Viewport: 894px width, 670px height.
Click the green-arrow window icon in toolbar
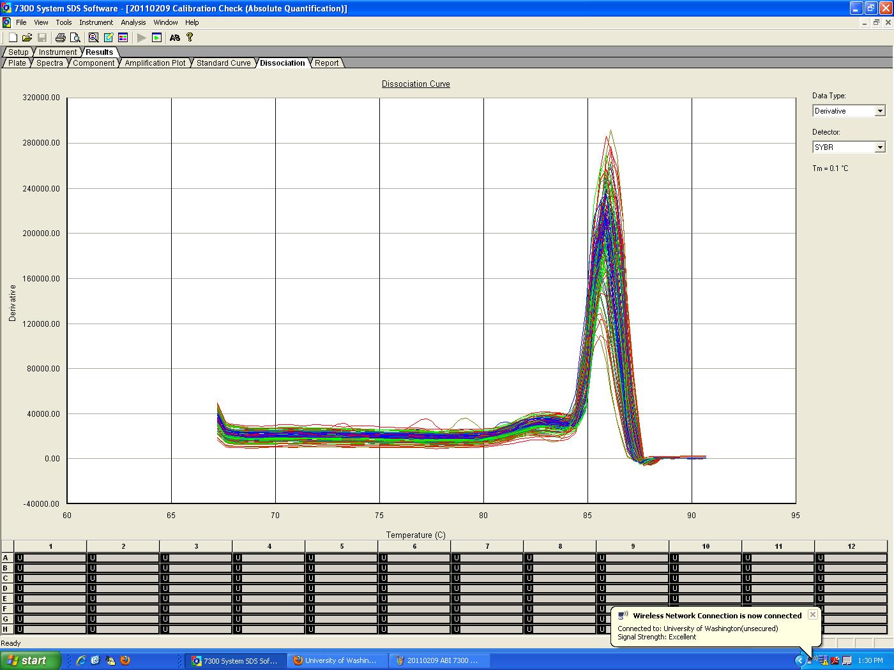[156, 38]
